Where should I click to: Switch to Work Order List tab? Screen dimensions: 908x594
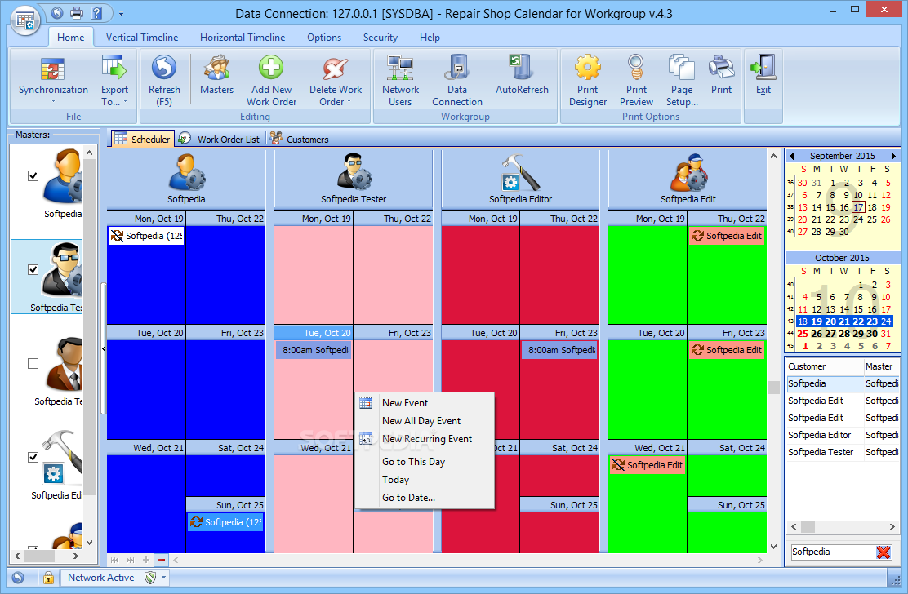point(220,139)
